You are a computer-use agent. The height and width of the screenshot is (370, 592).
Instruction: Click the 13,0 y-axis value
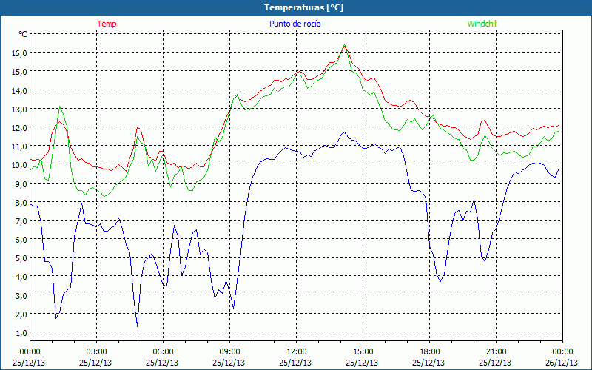20,109
